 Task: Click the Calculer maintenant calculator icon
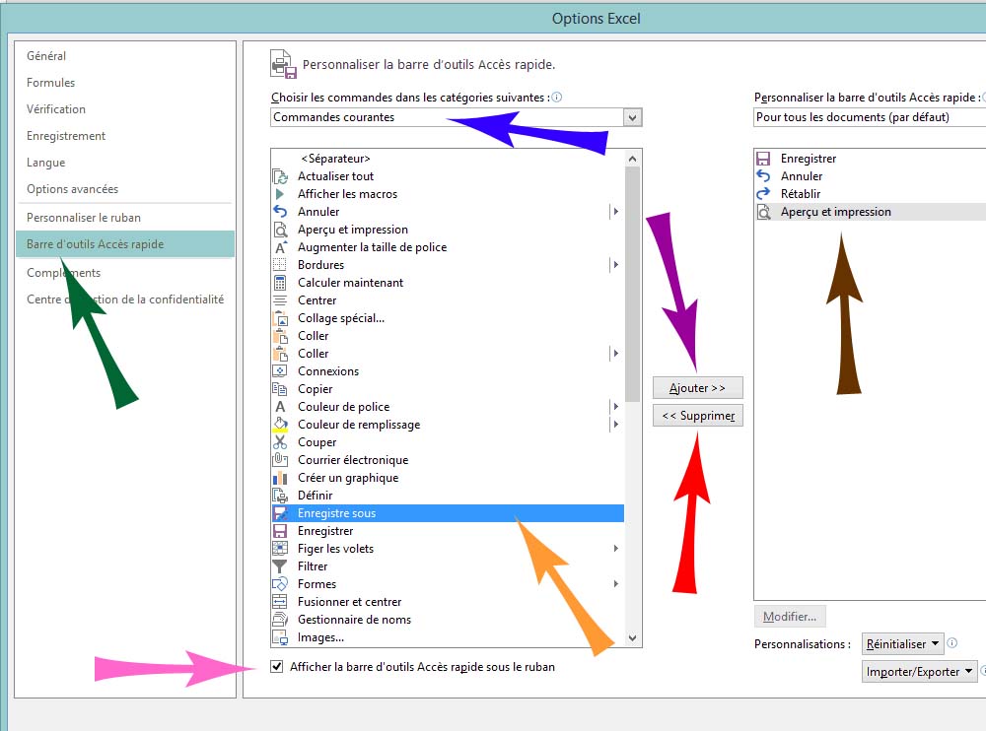[280, 283]
